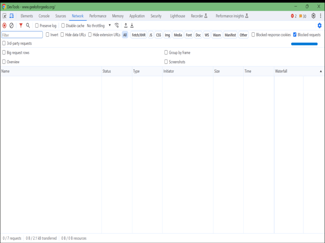Open network search with magnifier icon
325x243 pixels.
pyautogui.click(x=28, y=26)
